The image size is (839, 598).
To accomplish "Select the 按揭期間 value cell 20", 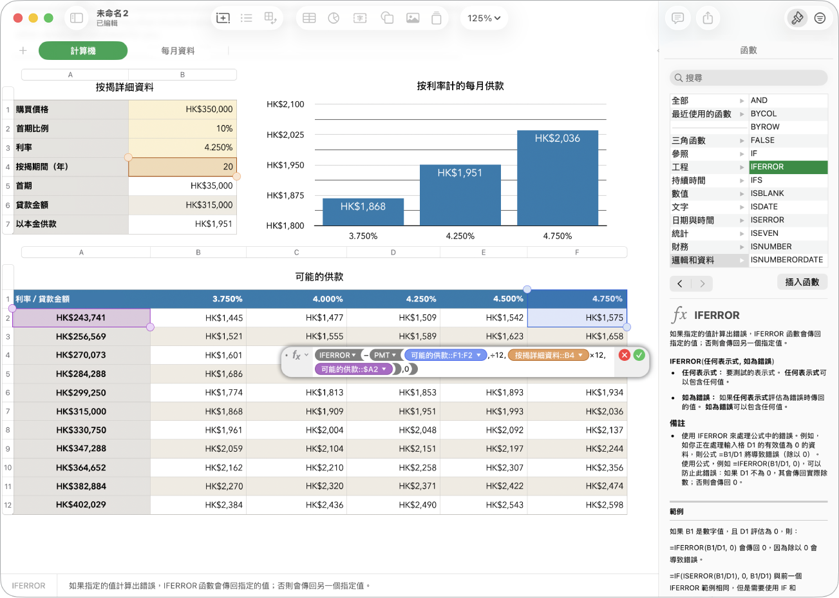I will [182, 167].
